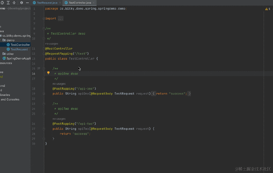Screen dimensions: 273x173
Task: Hide the project panel with the minus icon
Action: [27, 3]
